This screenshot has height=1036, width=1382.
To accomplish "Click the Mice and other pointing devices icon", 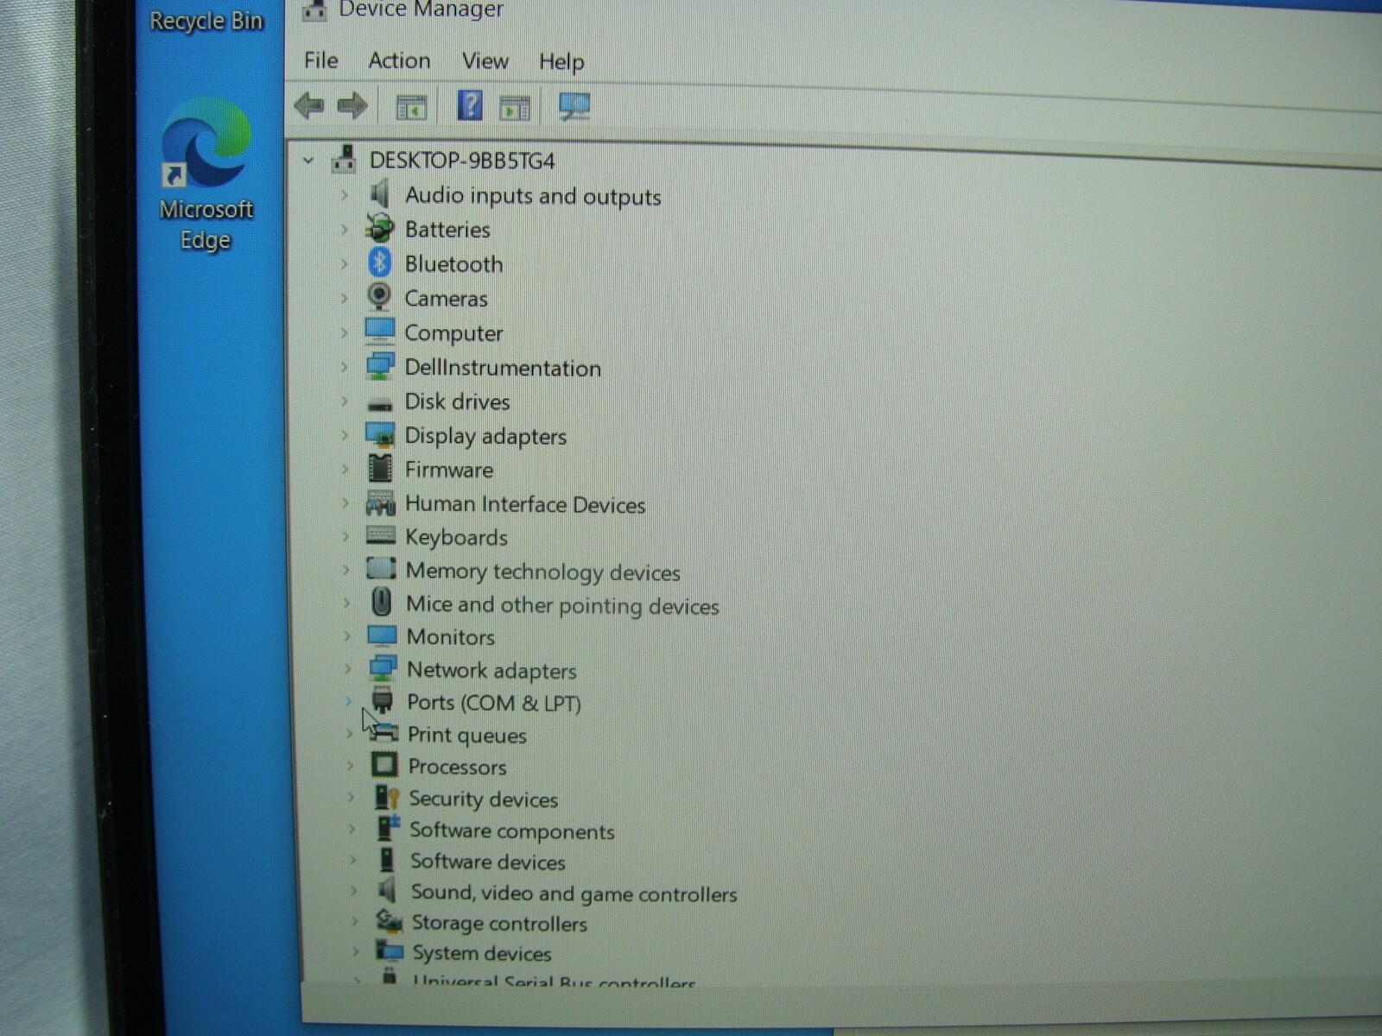I will [x=381, y=603].
